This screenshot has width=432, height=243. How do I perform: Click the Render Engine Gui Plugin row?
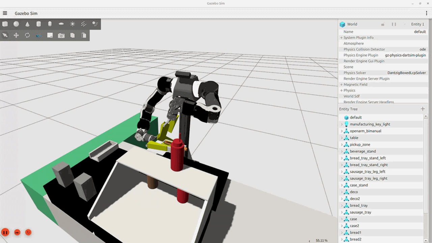(383, 61)
